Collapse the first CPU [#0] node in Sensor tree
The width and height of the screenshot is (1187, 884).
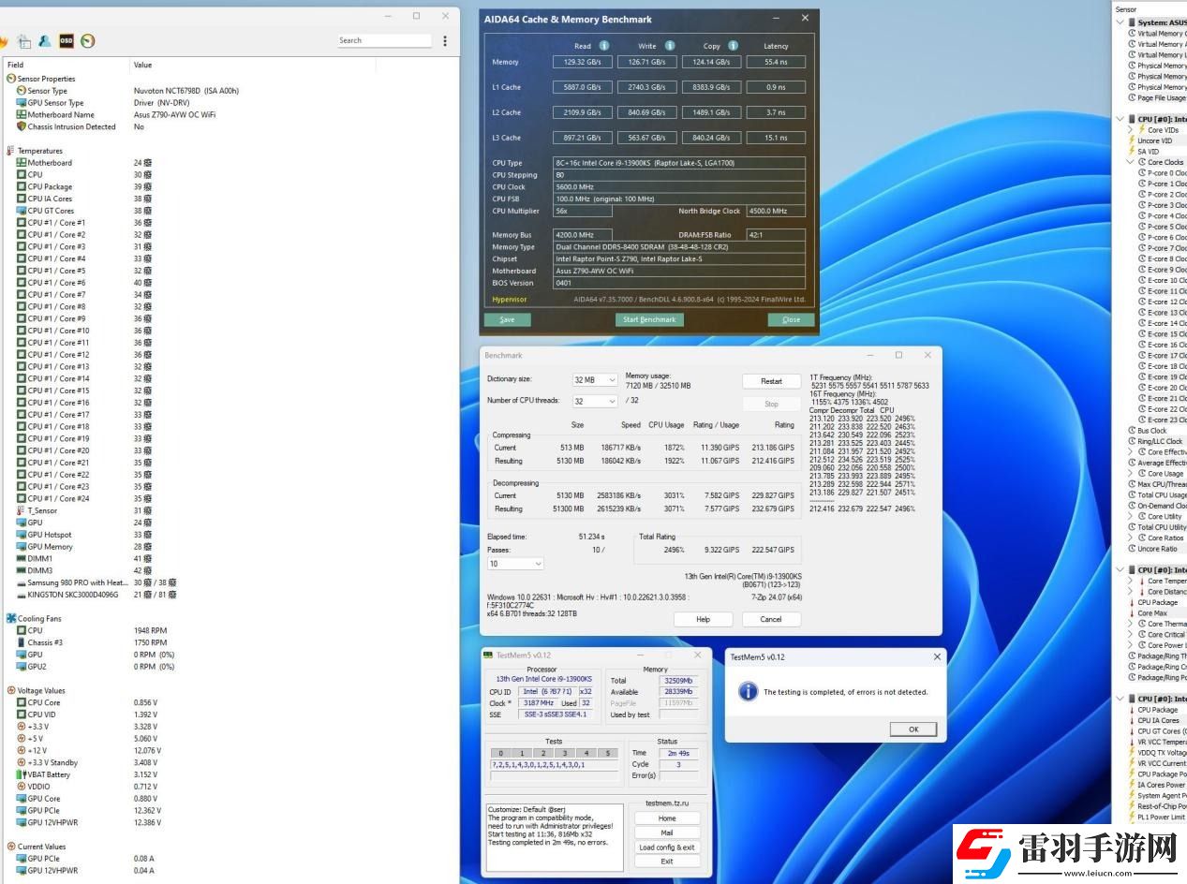[x=1120, y=119]
